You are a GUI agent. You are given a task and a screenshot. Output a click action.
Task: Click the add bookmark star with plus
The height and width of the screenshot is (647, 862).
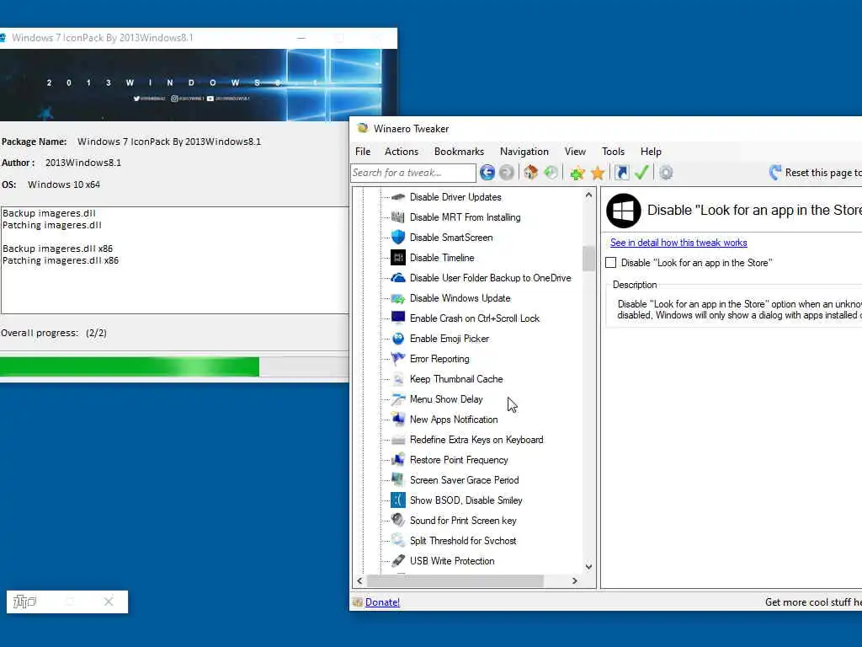tap(577, 174)
